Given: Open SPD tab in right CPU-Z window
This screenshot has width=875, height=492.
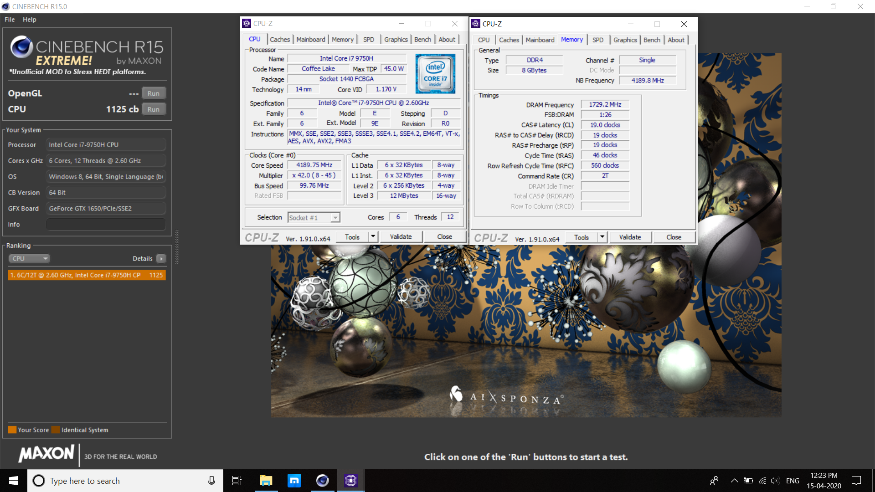Looking at the screenshot, I should (598, 40).
